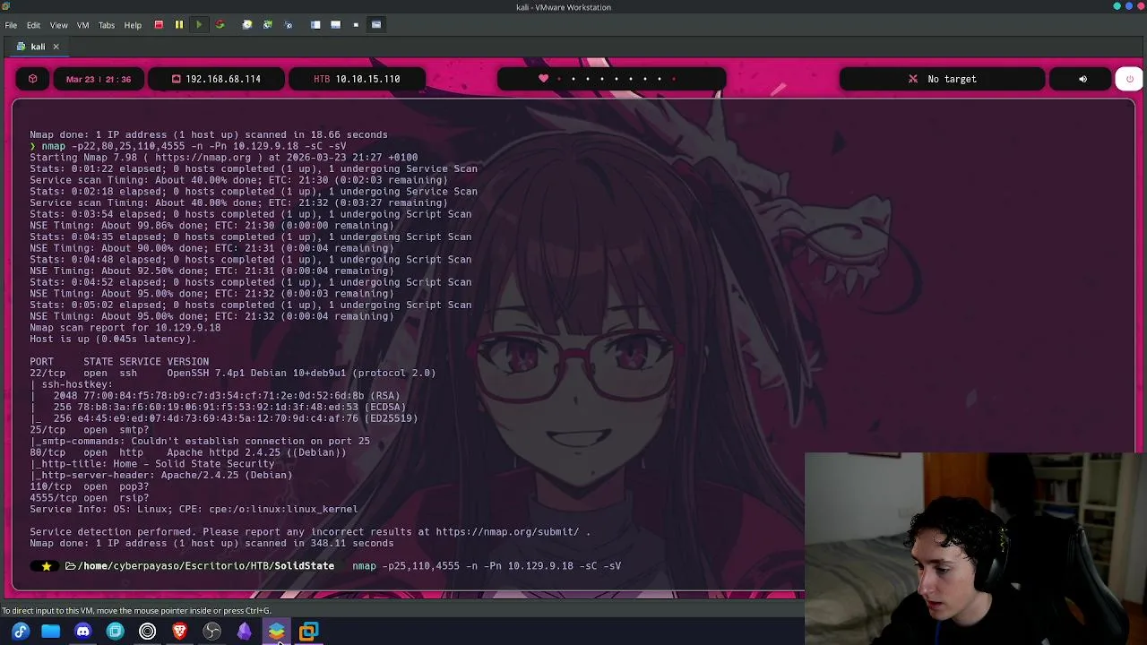Open Discord from the taskbar

tap(83, 632)
